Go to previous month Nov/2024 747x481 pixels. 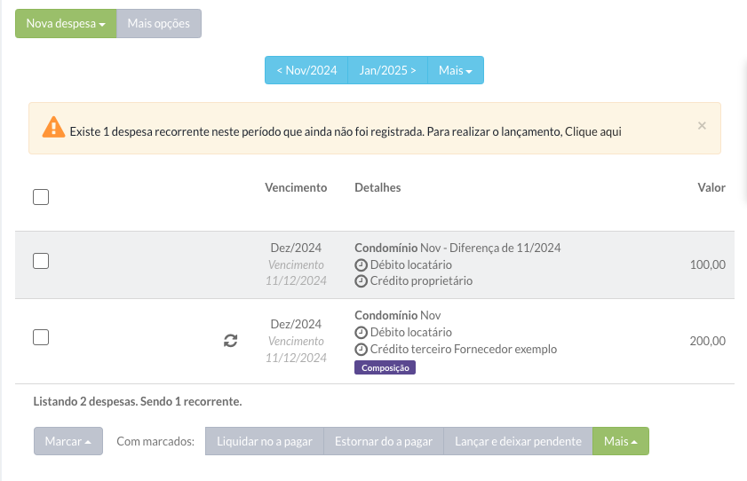point(306,71)
